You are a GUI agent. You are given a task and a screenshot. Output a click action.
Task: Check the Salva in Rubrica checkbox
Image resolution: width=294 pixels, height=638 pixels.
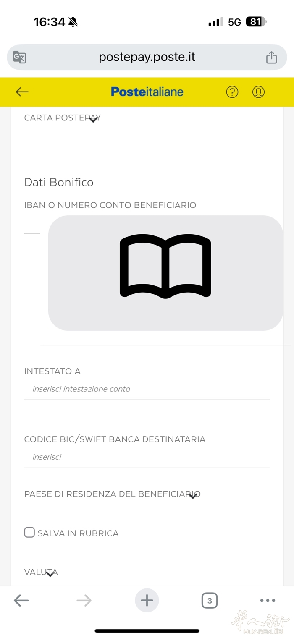pyautogui.click(x=29, y=533)
